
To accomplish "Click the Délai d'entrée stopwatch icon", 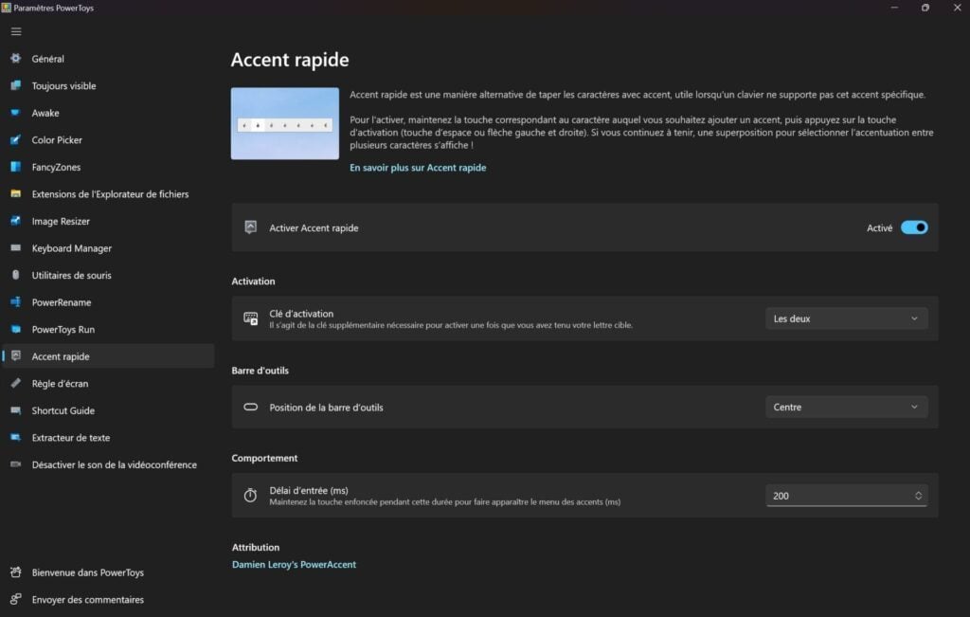I will (250, 496).
